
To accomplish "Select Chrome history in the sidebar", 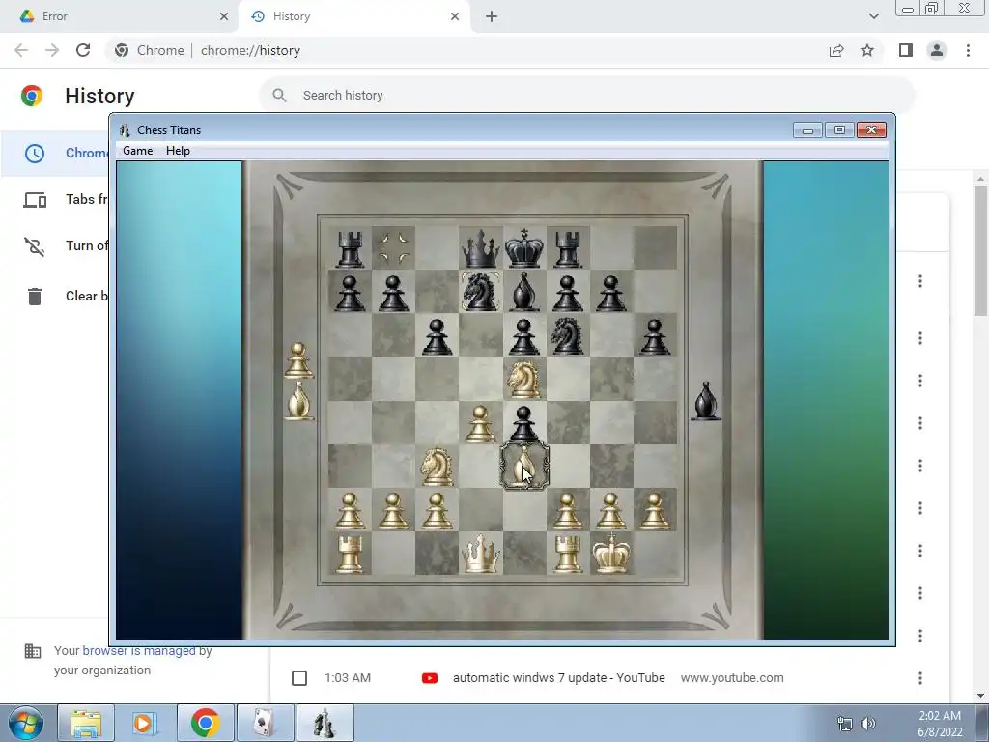I will 55,154.
